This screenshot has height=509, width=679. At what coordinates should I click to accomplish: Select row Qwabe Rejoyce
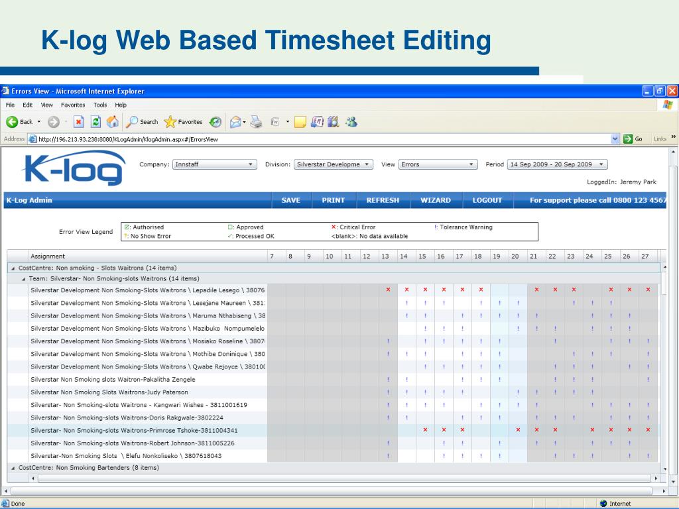click(332, 367)
